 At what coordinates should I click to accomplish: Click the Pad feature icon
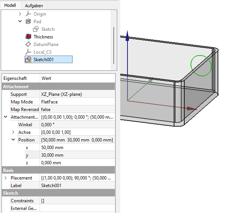28,22
